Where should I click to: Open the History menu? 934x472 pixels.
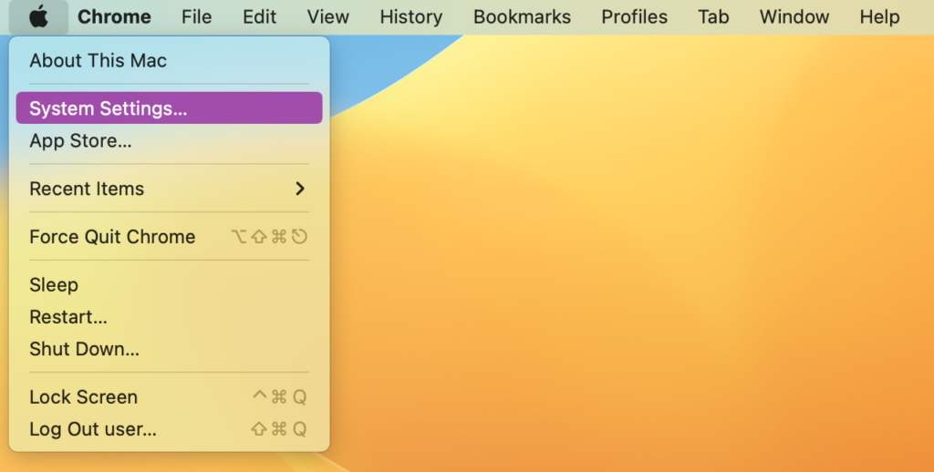click(410, 17)
